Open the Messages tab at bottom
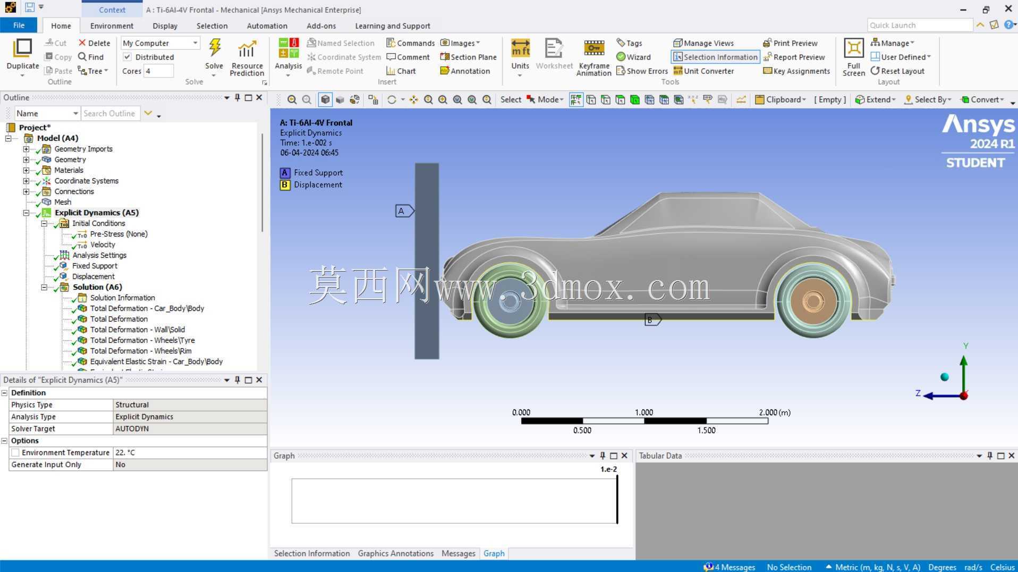Image resolution: width=1018 pixels, height=572 pixels. (458, 553)
